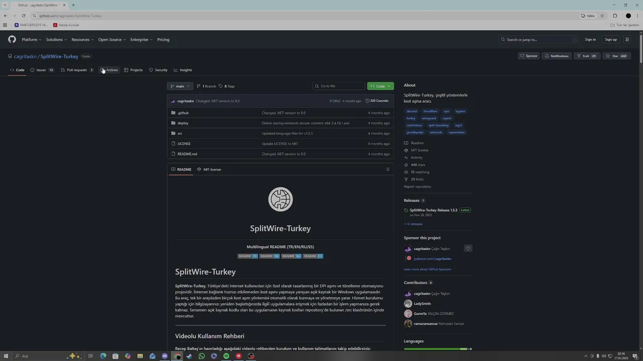Open the README outline list icon
This screenshot has height=361, width=643.
click(x=387, y=169)
